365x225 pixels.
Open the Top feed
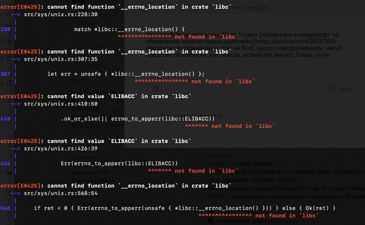[x=89, y=24]
